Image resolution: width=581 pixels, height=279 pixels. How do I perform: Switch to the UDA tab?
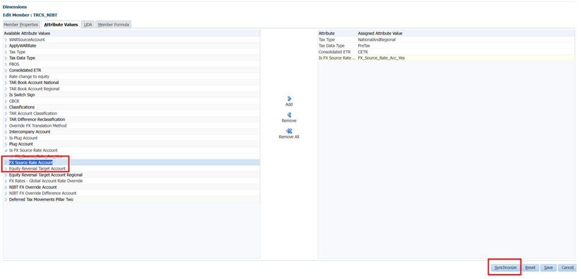(88, 25)
